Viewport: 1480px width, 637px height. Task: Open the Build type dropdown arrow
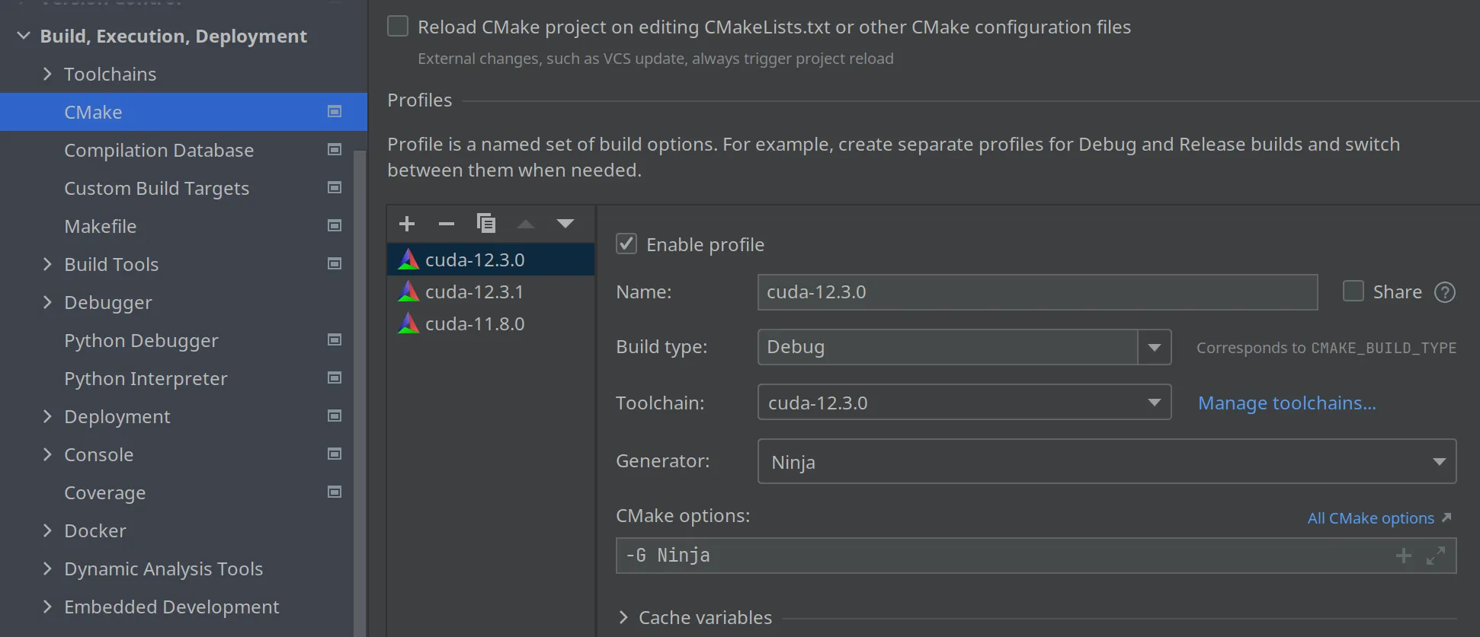1155,347
